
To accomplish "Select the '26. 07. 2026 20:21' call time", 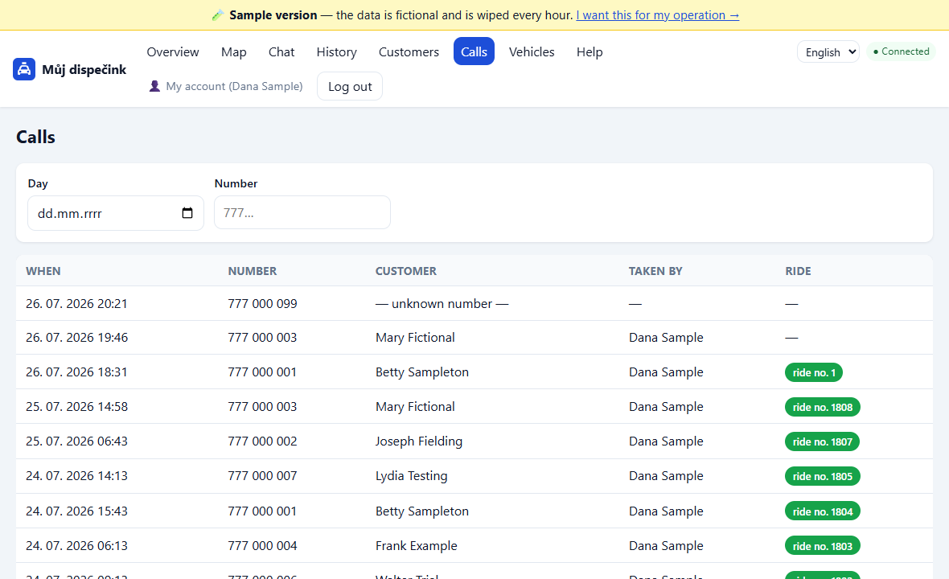I will [x=76, y=304].
